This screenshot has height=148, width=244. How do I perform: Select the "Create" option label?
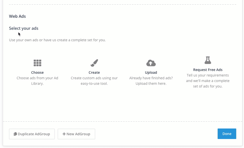click(94, 72)
